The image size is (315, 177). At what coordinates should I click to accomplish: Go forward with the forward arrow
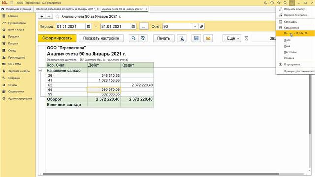[49, 16]
